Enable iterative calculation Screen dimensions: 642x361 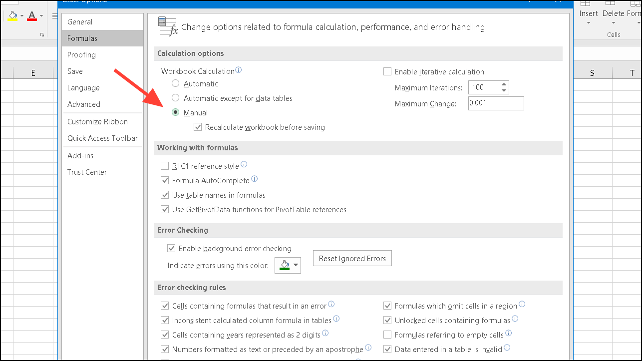387,71
